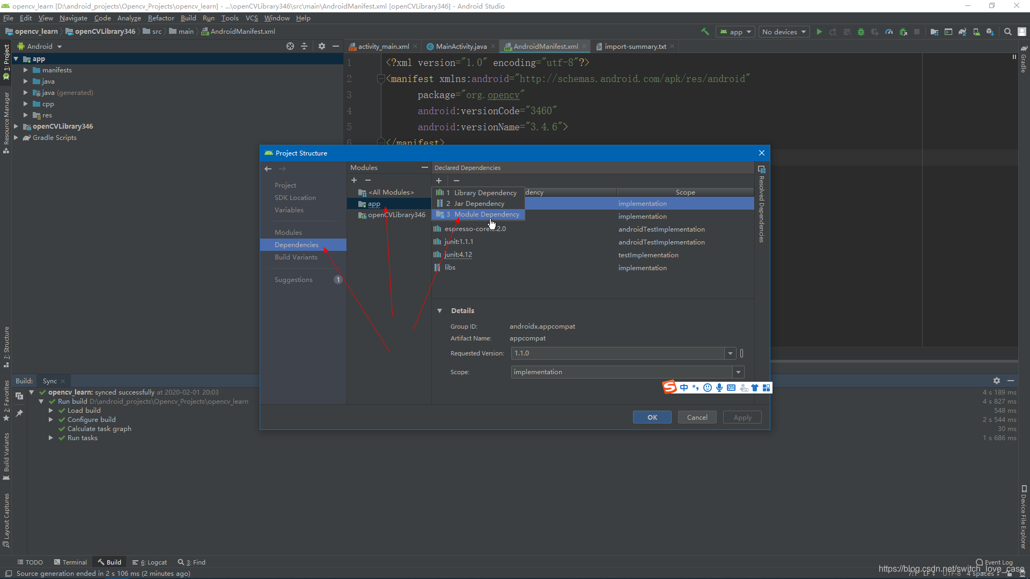Image resolution: width=1030 pixels, height=579 pixels.
Task: Choose Module Dependency menu option
Action: coord(478,214)
